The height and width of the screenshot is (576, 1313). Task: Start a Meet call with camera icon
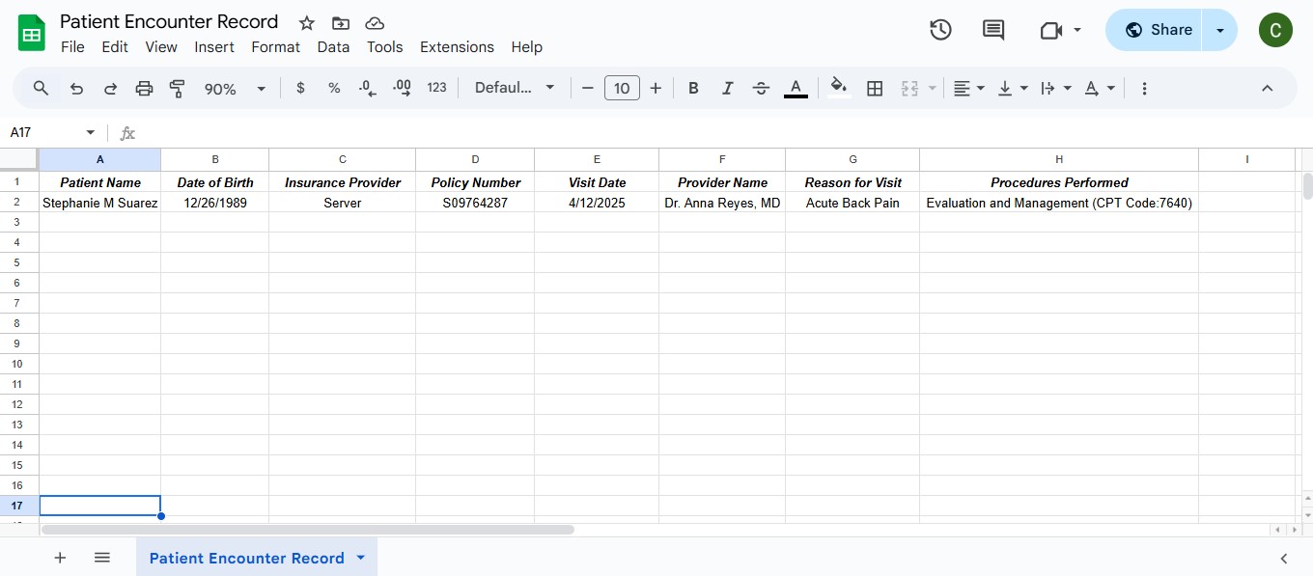1051,31
